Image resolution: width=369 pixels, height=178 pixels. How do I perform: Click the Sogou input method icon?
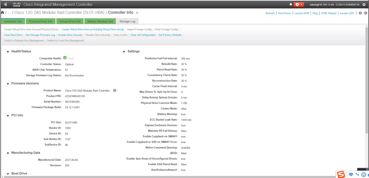click(x=341, y=175)
